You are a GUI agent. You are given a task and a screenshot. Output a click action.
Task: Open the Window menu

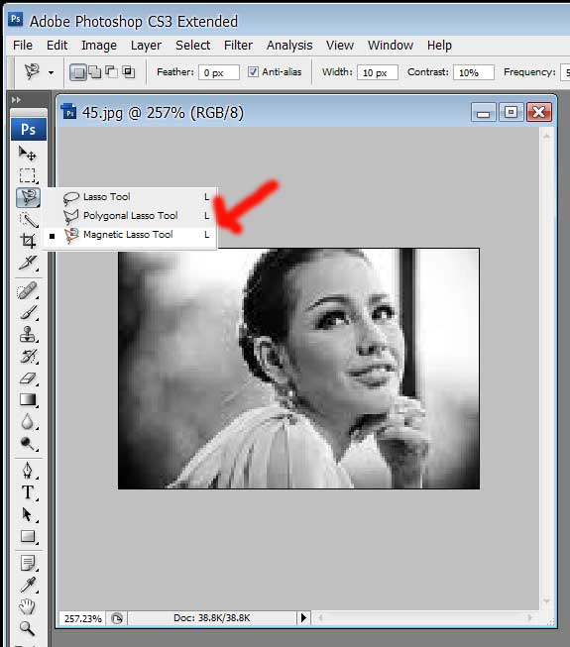(391, 45)
